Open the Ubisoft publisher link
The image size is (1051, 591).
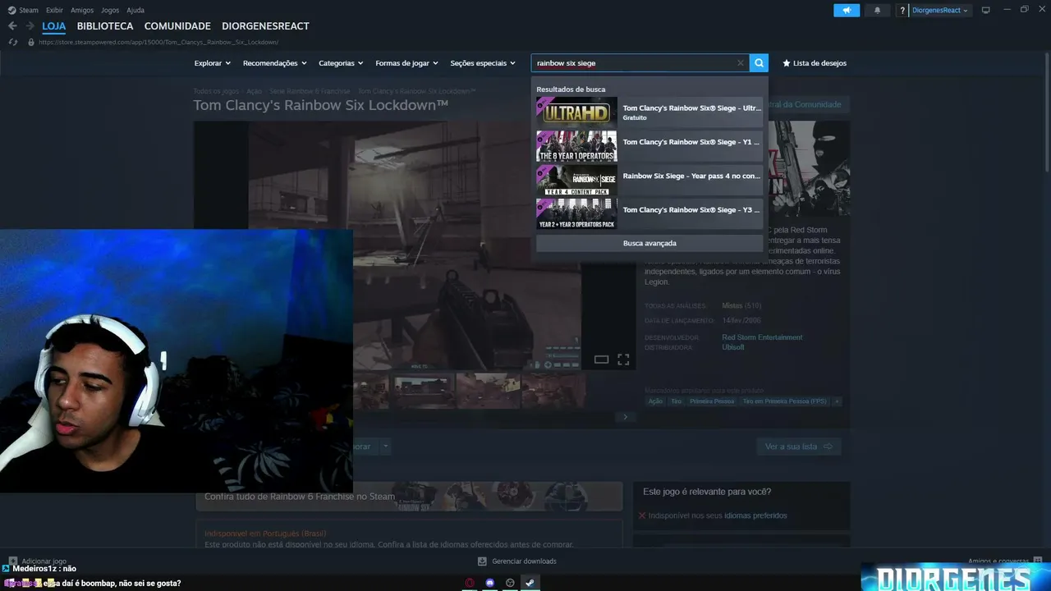coord(733,347)
